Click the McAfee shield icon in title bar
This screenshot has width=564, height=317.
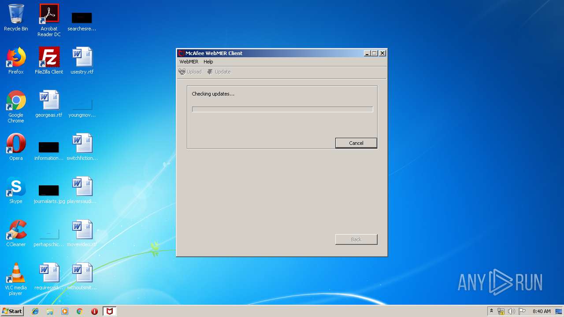coord(181,53)
